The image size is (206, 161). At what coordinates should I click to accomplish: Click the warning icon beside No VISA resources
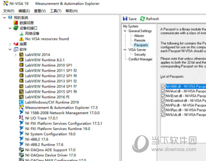21,39
